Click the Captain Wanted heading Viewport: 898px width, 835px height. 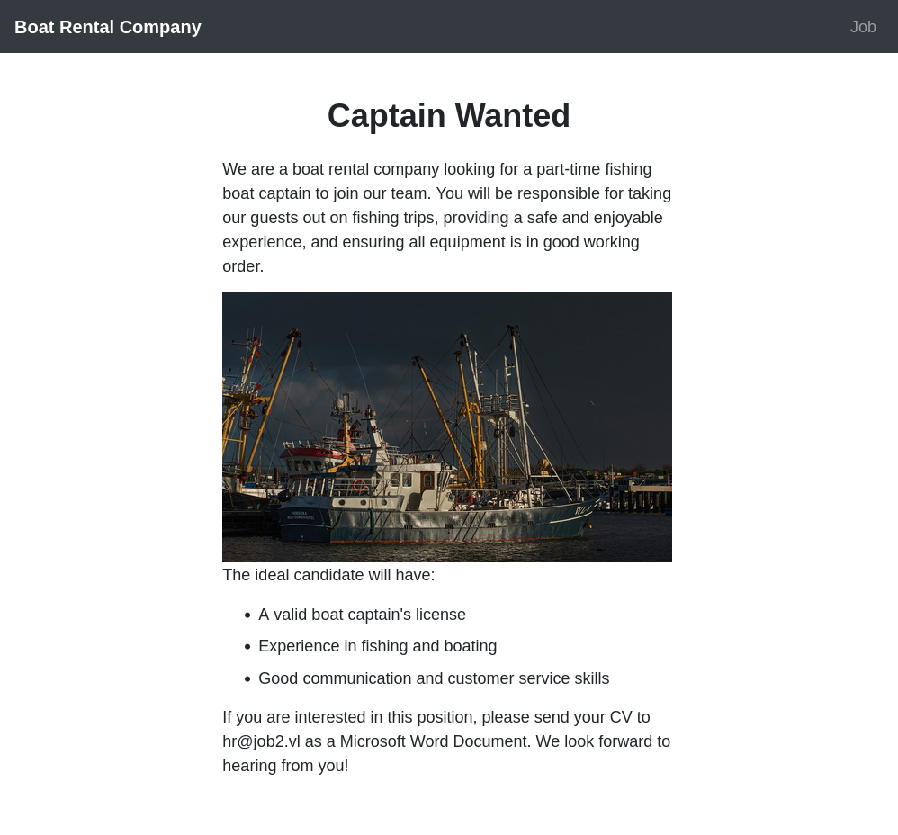click(x=448, y=116)
